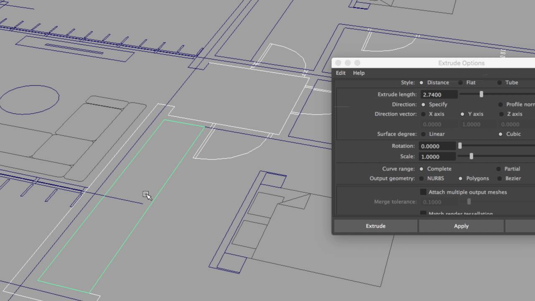Image resolution: width=535 pixels, height=301 pixels.
Task: Adjust the Extrude length slider handle
Action: pyautogui.click(x=481, y=94)
